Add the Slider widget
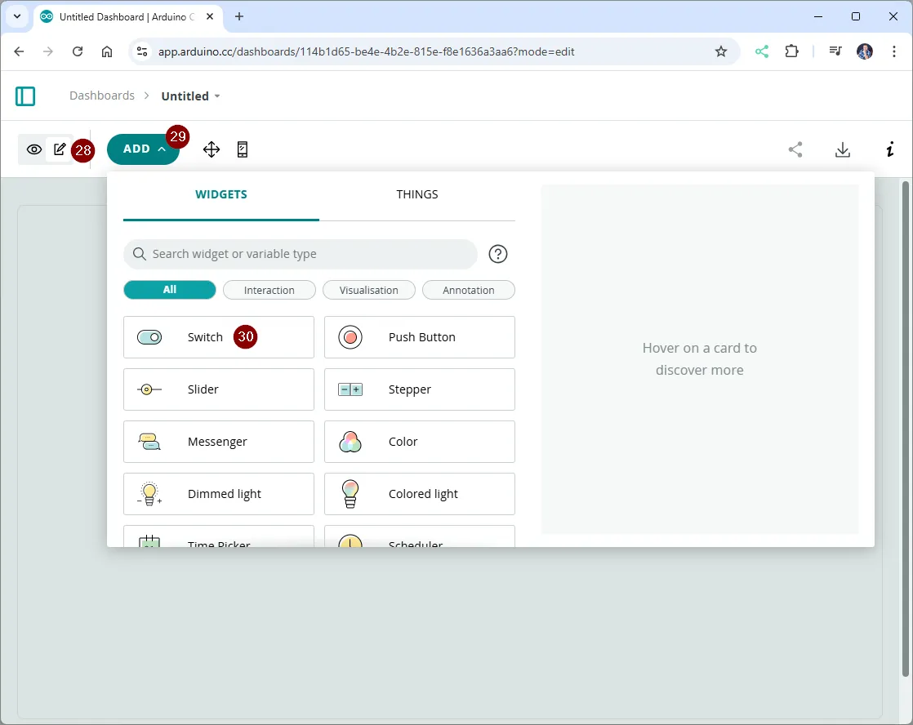 point(219,389)
